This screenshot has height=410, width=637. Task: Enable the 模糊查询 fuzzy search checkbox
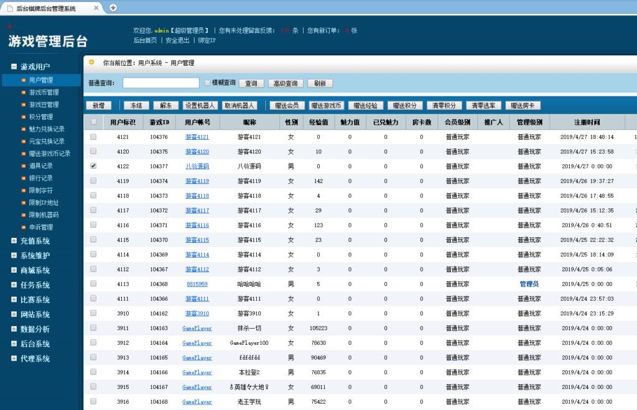tap(208, 83)
